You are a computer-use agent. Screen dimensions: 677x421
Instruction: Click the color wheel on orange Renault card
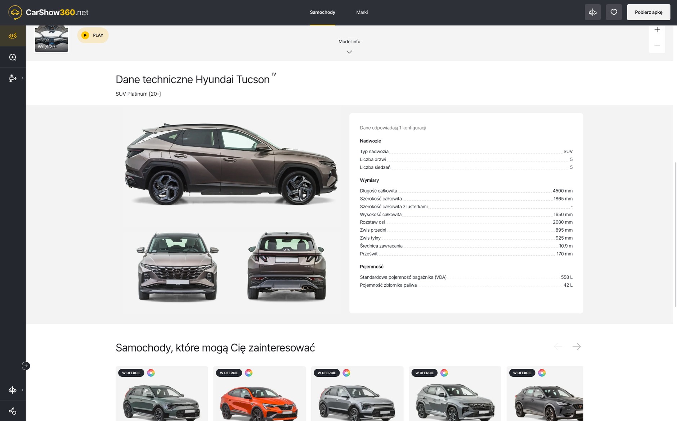pyautogui.click(x=249, y=373)
